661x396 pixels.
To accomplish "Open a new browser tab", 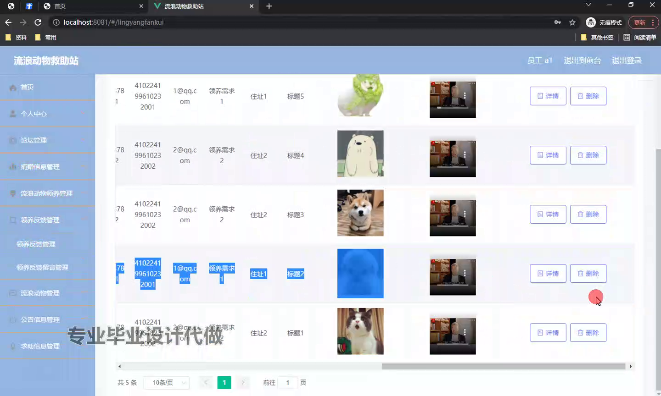I will pos(269,6).
